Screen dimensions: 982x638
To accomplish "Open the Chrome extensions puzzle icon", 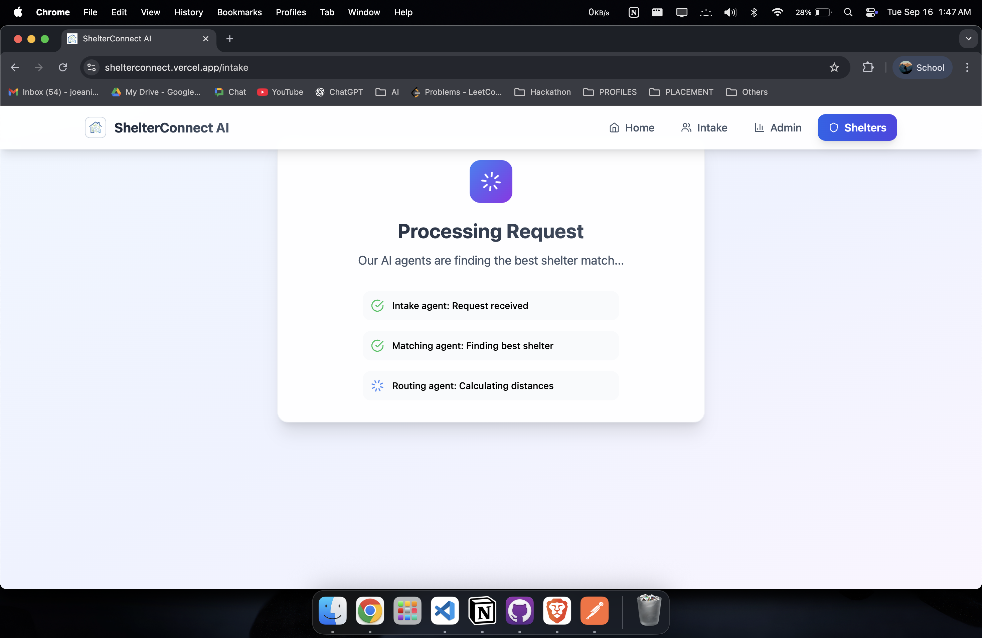I will click(x=868, y=67).
